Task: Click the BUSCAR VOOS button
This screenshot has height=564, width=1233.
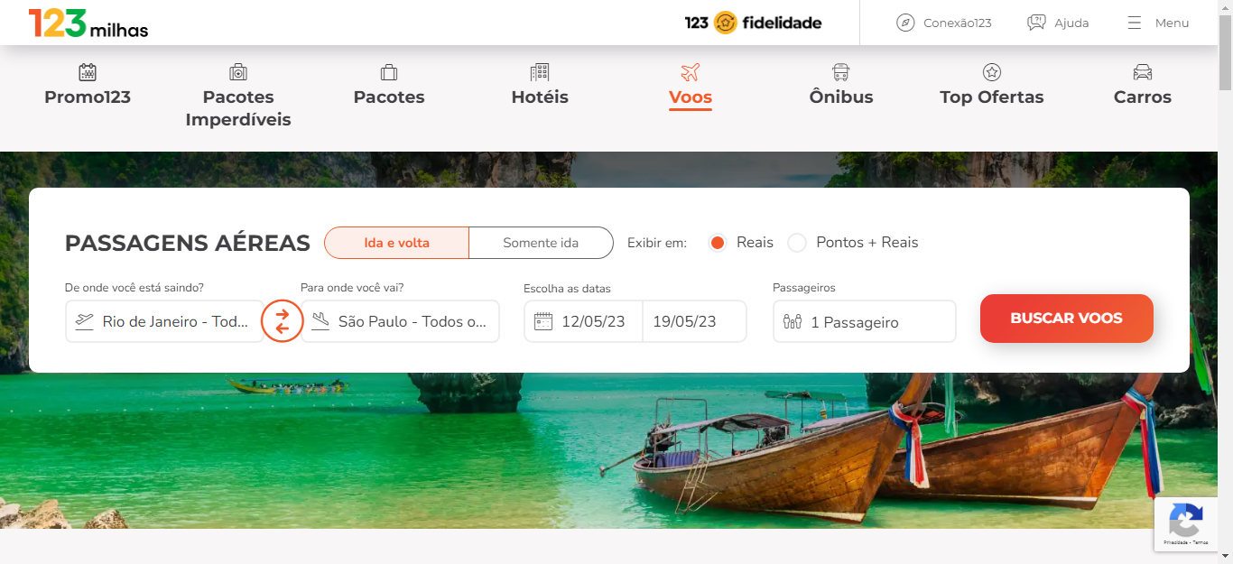Action: (x=1067, y=319)
